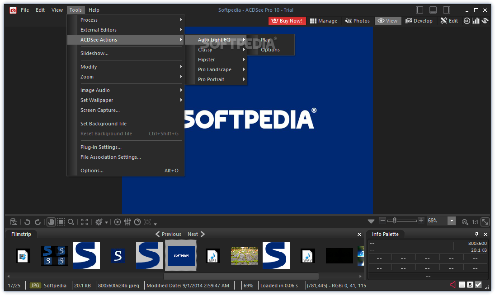Switch to Edit mode

pyautogui.click(x=449, y=21)
